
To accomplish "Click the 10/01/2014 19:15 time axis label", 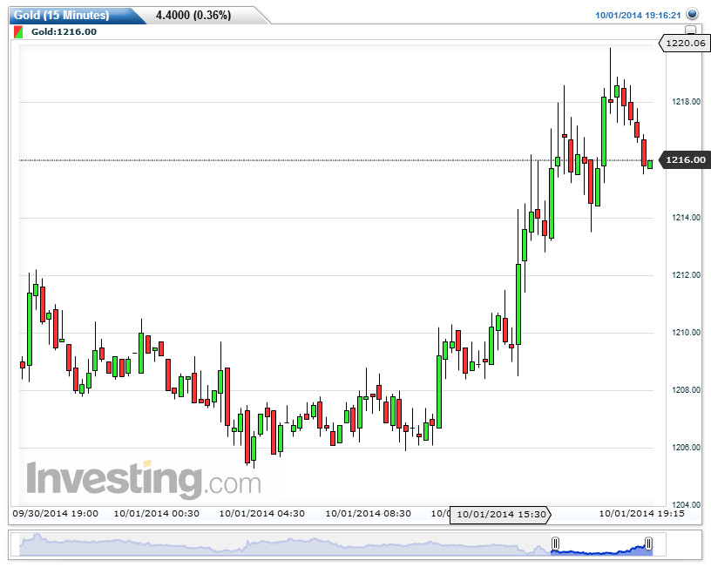I will tap(641, 514).
